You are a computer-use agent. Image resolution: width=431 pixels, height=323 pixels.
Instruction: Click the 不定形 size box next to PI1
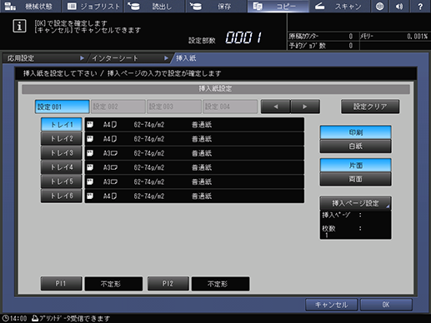point(113,284)
